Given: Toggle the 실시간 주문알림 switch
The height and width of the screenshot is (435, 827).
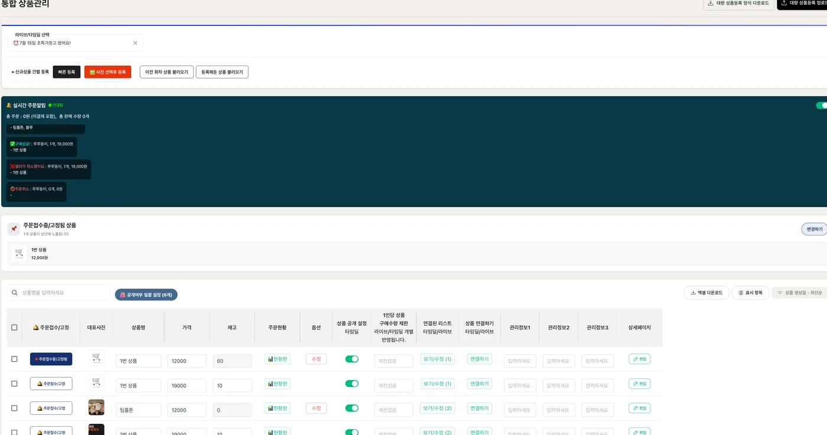Looking at the screenshot, I should [822, 106].
